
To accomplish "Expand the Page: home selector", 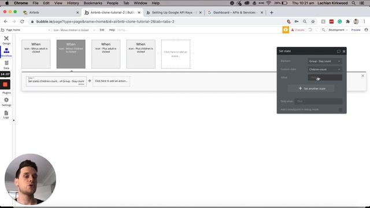I will click(x=28, y=30).
